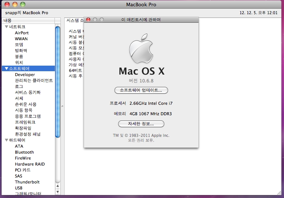Open the Thunderbolt hardware entry
The width and height of the screenshot is (284, 198).
[27, 182]
